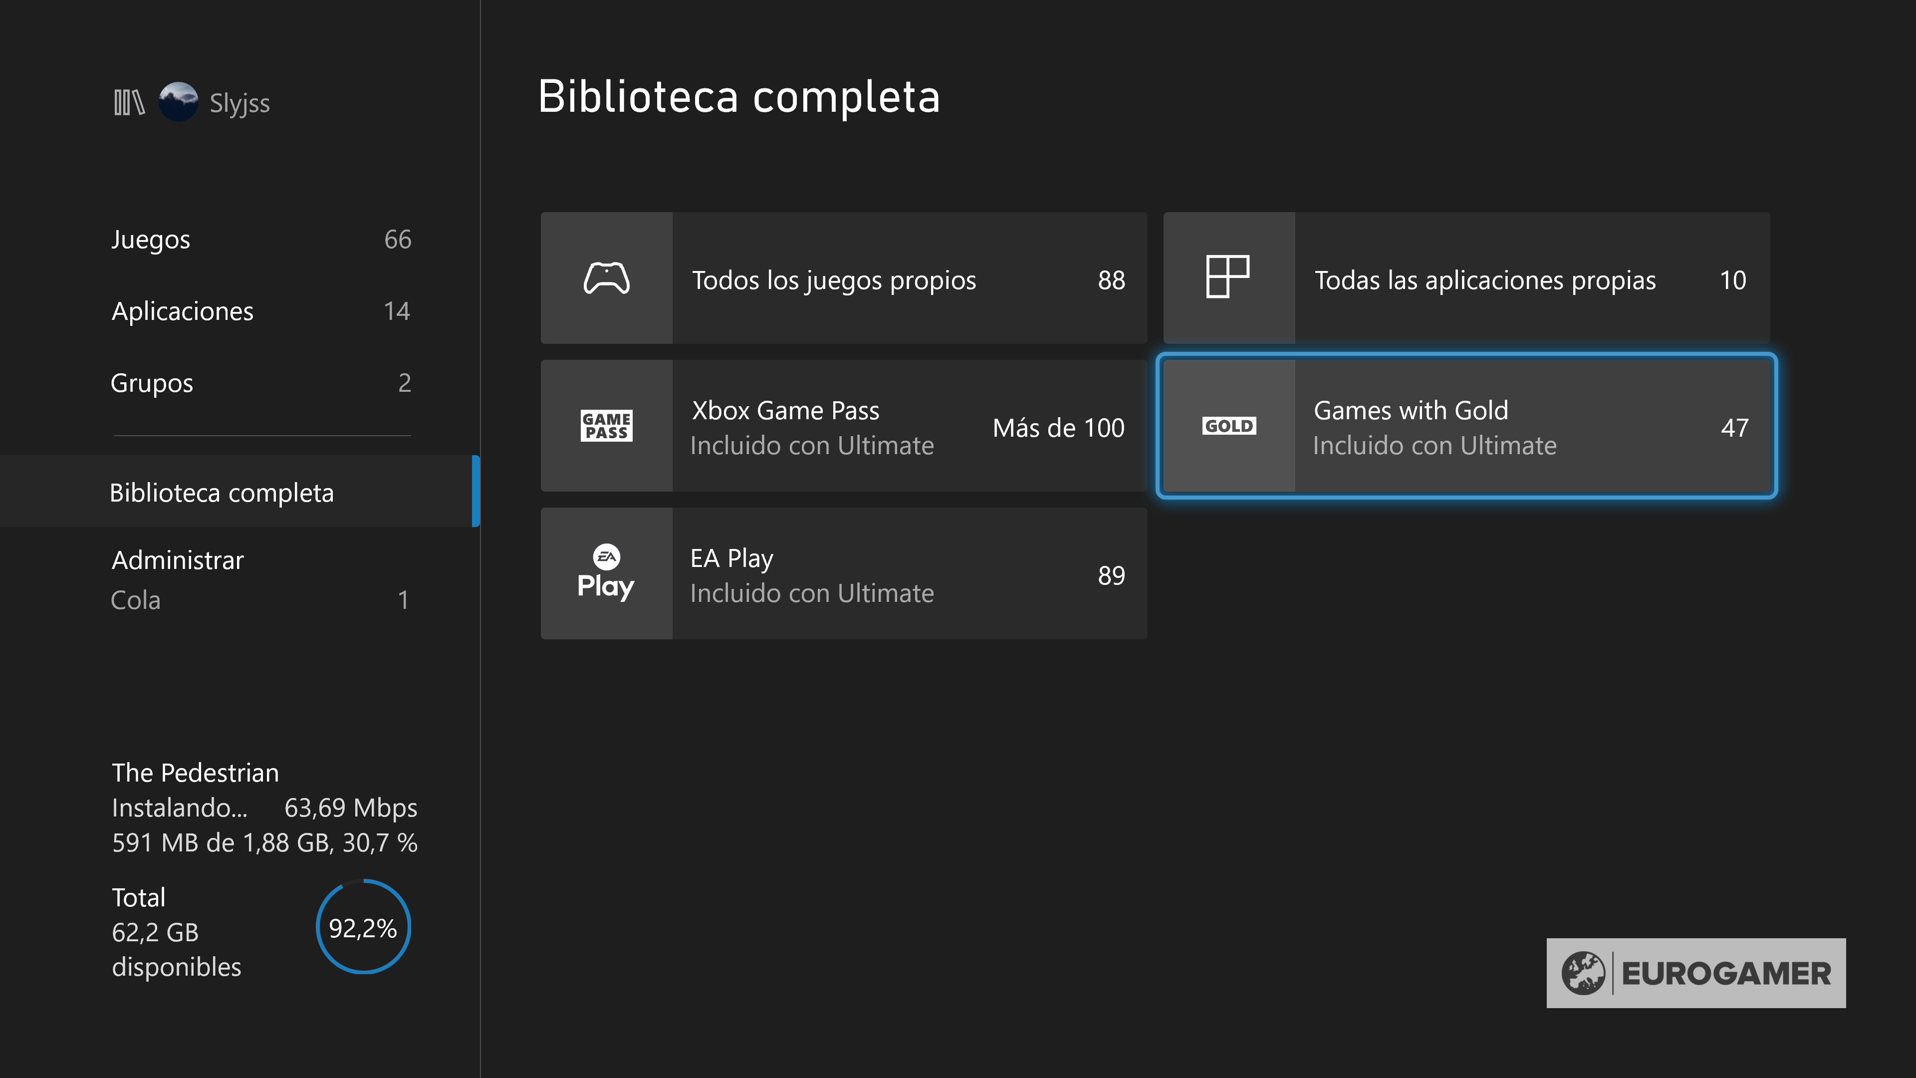Click the controller icon for owned games
1916x1078 pixels.
pos(606,278)
